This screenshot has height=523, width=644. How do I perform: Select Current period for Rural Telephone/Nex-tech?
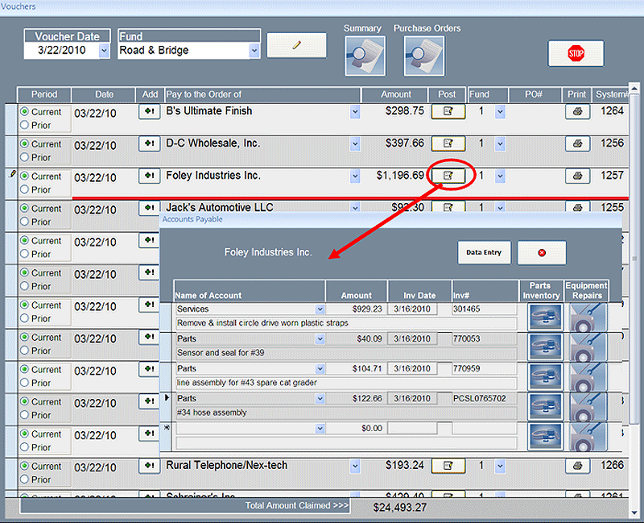[x=25, y=467]
